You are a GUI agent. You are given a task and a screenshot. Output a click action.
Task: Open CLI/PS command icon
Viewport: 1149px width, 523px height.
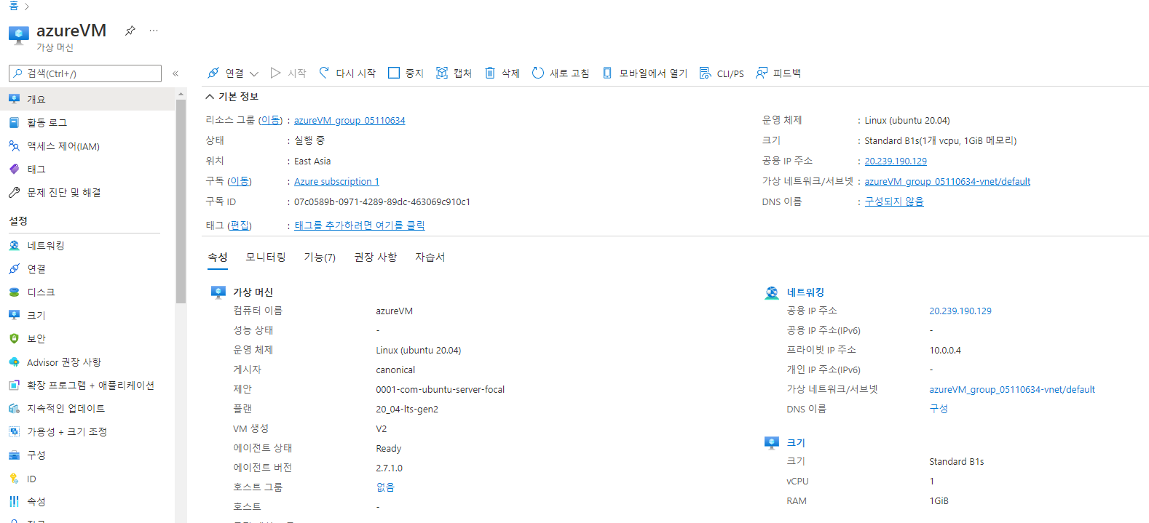click(705, 73)
